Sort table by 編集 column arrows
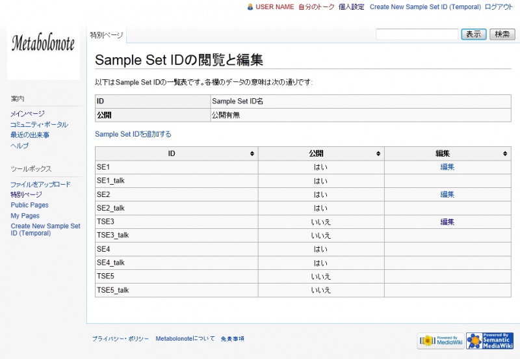520x359 pixels. tap(505, 154)
